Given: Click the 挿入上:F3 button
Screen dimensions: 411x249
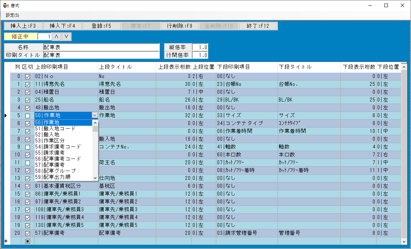Looking at the screenshot, I should [x=23, y=26].
